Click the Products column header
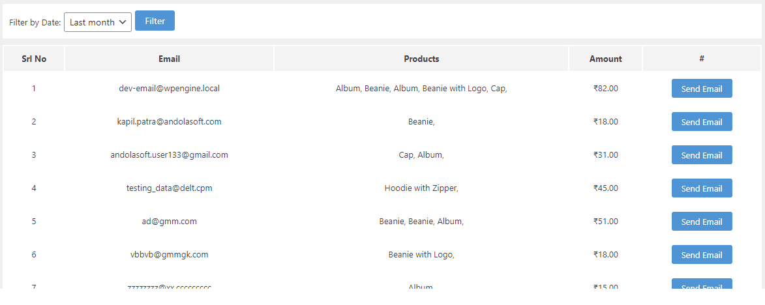The width and height of the screenshot is (765, 305). pos(421,59)
